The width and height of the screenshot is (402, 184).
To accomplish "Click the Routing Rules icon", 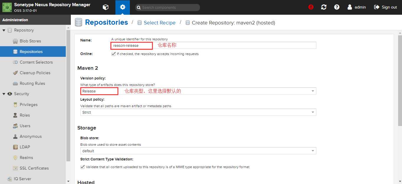I will pos(15,83).
